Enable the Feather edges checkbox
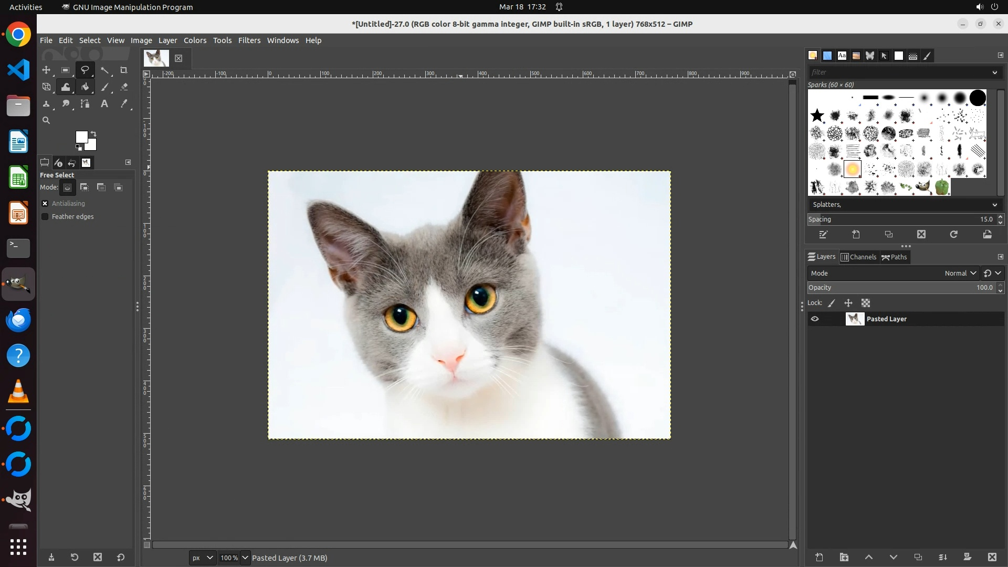This screenshot has width=1008, height=567. [x=45, y=217]
